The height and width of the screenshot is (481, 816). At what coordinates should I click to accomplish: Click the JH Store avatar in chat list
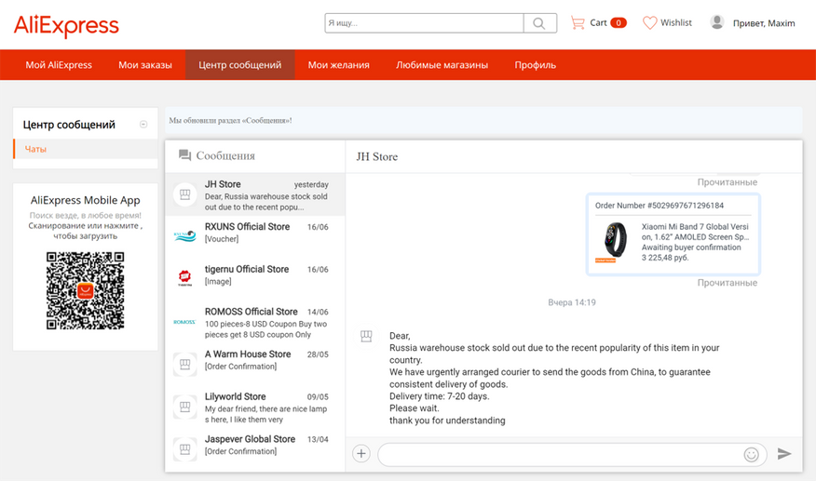(x=184, y=194)
